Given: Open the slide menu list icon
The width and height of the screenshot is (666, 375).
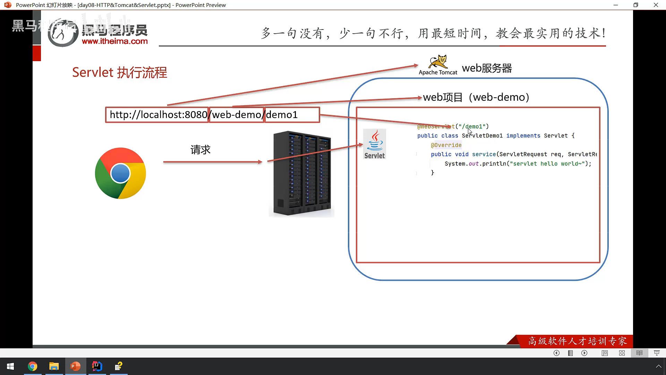Looking at the screenshot, I should 570,353.
